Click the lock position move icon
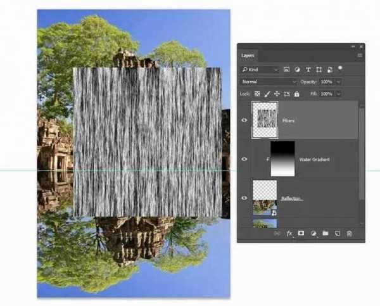This screenshot has height=306, width=380. pos(277,94)
